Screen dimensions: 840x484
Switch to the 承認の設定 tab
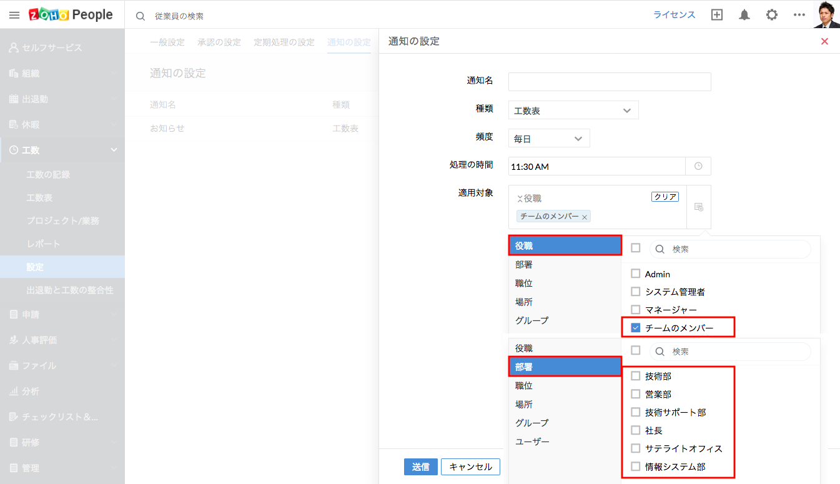pyautogui.click(x=219, y=42)
